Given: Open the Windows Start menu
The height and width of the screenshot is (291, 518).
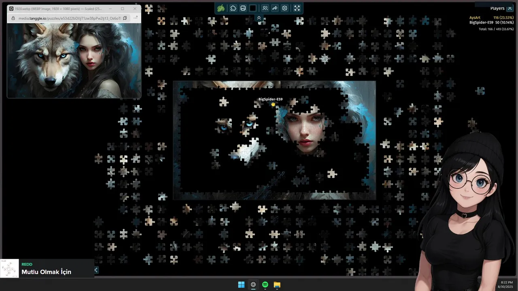Looking at the screenshot, I should point(241,285).
